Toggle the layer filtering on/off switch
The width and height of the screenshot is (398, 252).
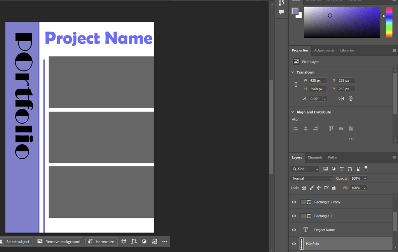[x=366, y=168]
